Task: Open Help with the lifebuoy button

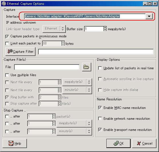Action: pos(15,143)
